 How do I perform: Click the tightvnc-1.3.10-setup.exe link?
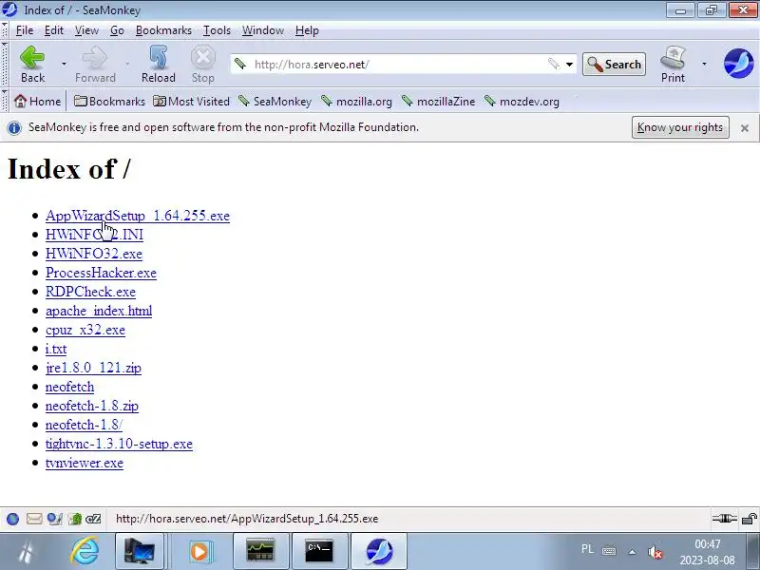click(120, 444)
